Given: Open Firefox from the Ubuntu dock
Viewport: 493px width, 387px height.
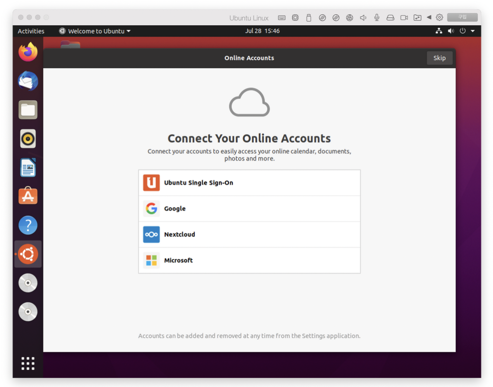Looking at the screenshot, I should point(28,52).
